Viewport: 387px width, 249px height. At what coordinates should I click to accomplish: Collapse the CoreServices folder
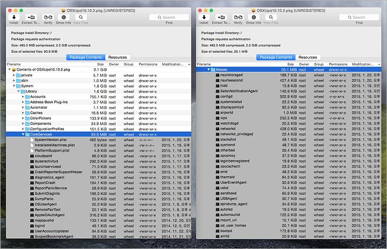click(23, 134)
